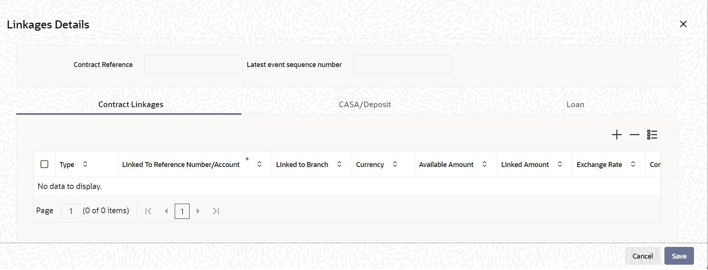Viewport: 708px width, 270px height.
Task: Tick the select-all rows checkbox
Action: [x=44, y=164]
